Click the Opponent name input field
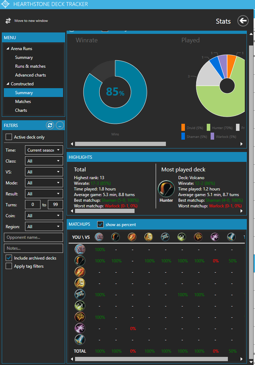Image resolution: width=255 pixels, height=365 pixels. click(x=33, y=237)
